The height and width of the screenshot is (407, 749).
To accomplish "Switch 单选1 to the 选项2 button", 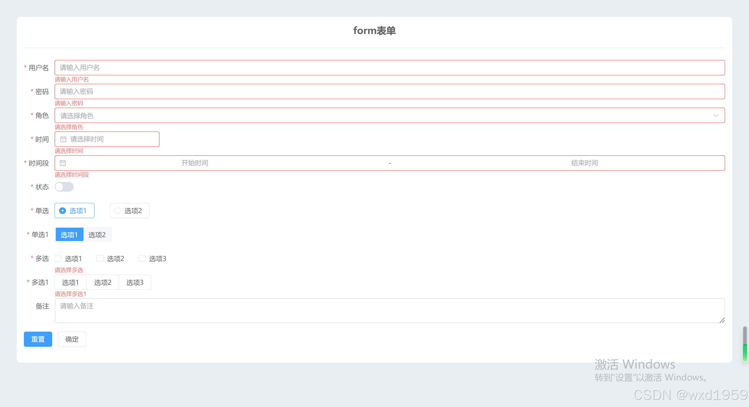I will [x=97, y=235].
